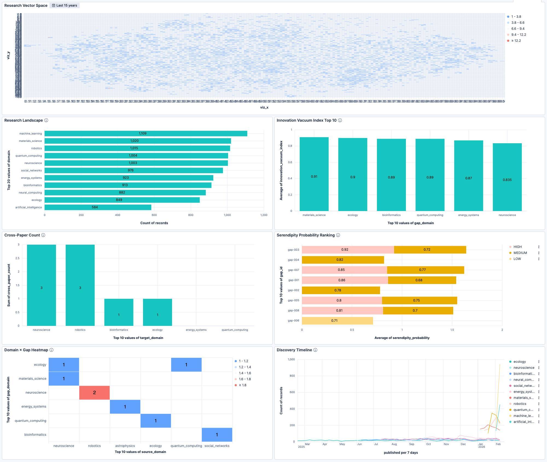This screenshot has height=462, width=547.
Task: Open the Last 15 years time badge
Action: (x=65, y=5)
